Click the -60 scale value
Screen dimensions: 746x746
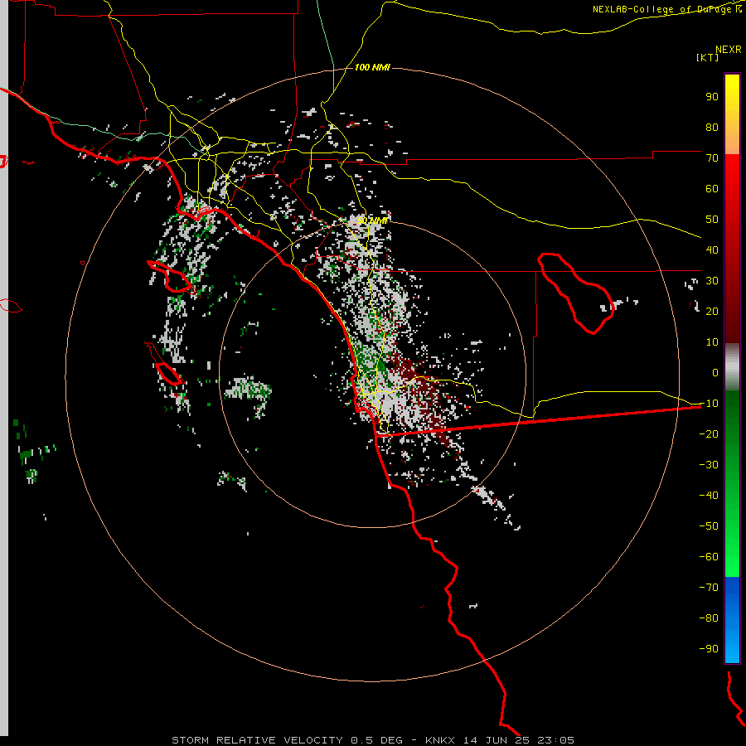709,557
